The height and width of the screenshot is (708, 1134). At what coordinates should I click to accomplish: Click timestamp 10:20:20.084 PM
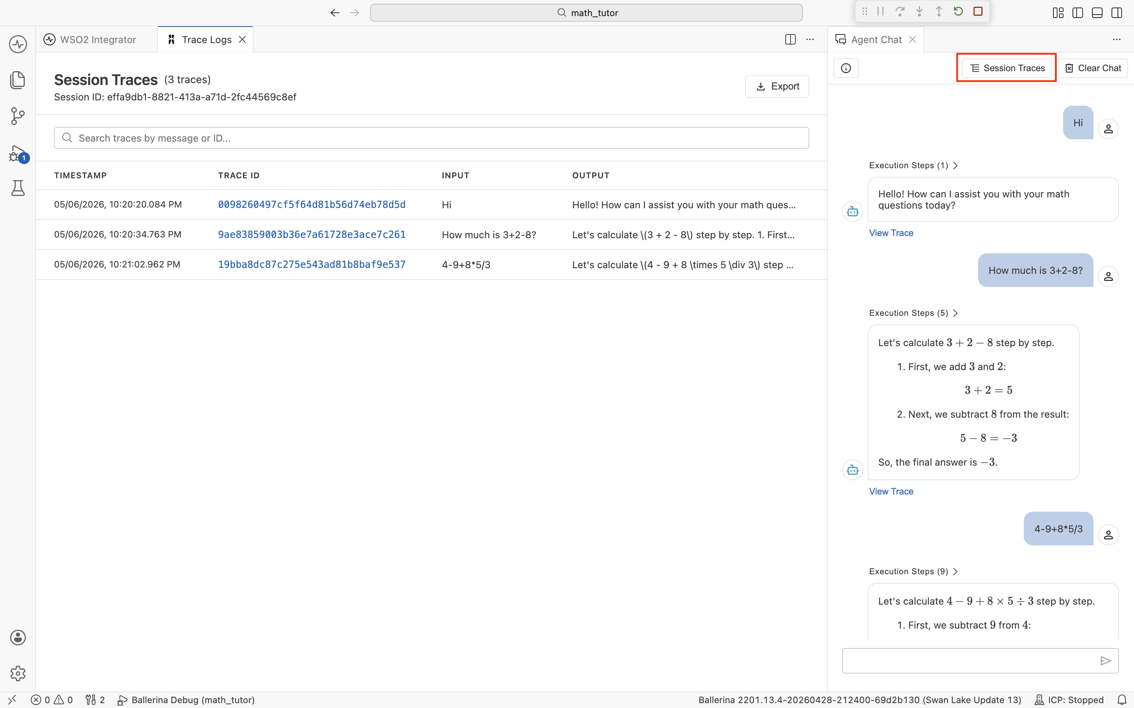[x=118, y=205]
